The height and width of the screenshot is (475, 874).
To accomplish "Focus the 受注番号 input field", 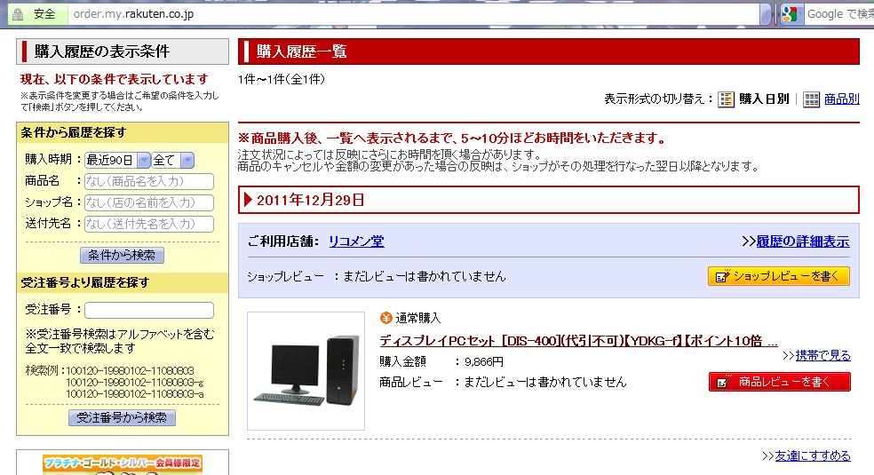I will (149, 310).
